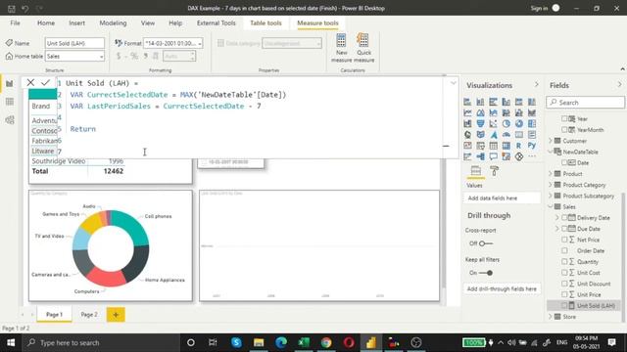Viewport: 627px width, 352px height.
Task: Open Quick measure dialog
Action: tap(363, 48)
